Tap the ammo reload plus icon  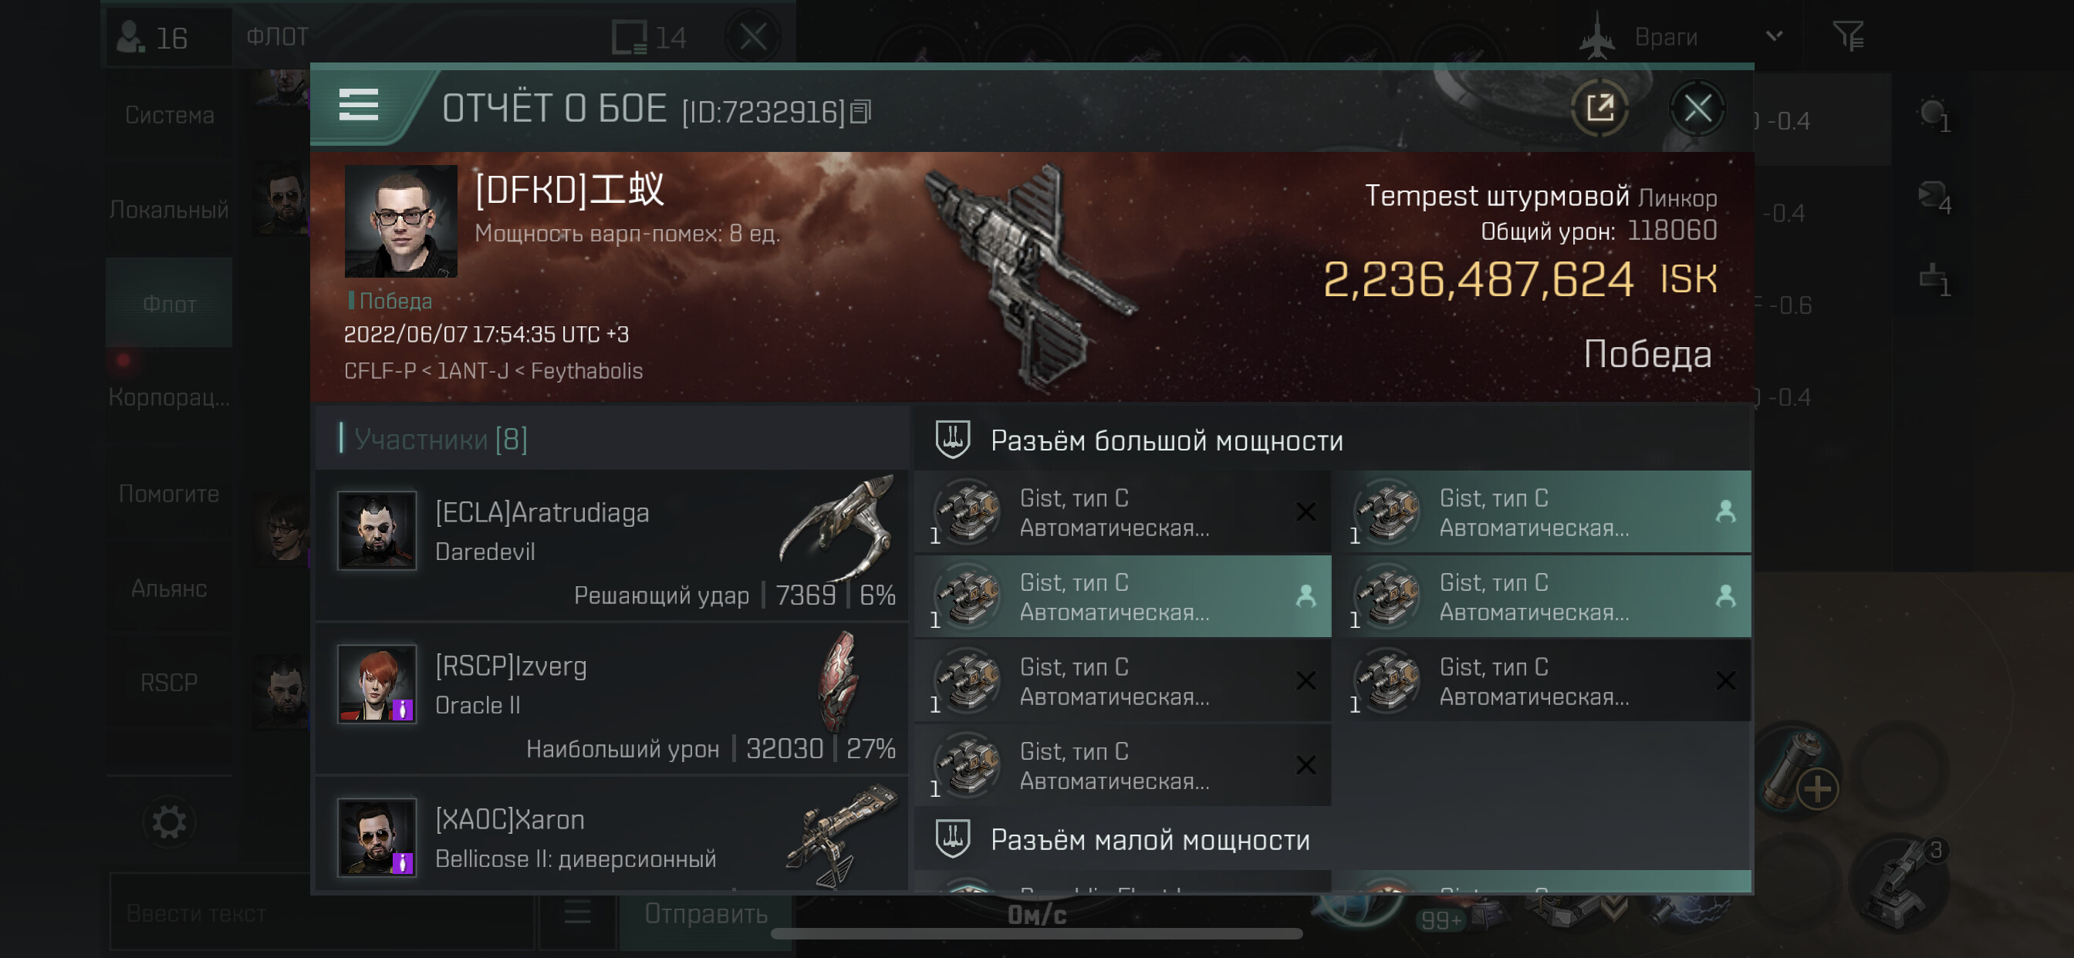tap(1817, 788)
